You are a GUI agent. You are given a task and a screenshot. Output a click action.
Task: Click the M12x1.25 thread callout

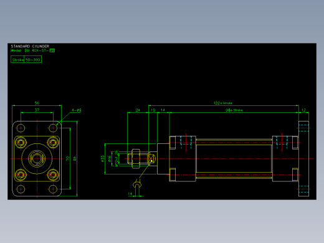tap(117, 159)
